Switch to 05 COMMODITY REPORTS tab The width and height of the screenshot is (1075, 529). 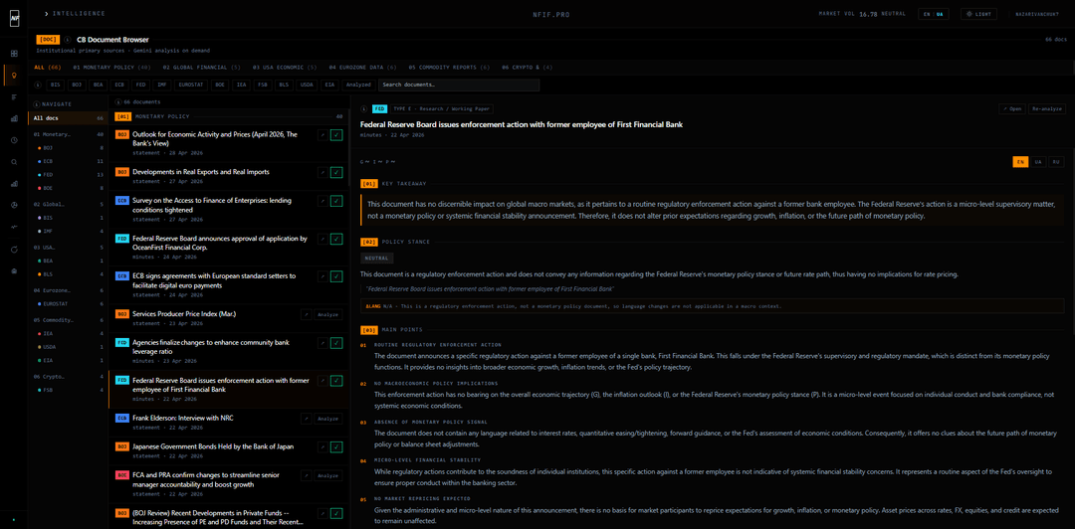[449, 68]
